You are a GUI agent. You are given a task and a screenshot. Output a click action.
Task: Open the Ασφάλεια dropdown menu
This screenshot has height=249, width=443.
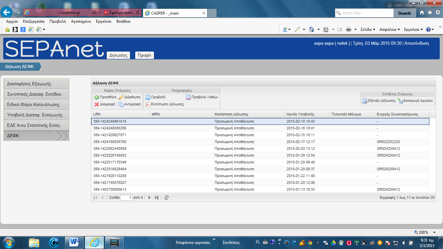click(389, 30)
